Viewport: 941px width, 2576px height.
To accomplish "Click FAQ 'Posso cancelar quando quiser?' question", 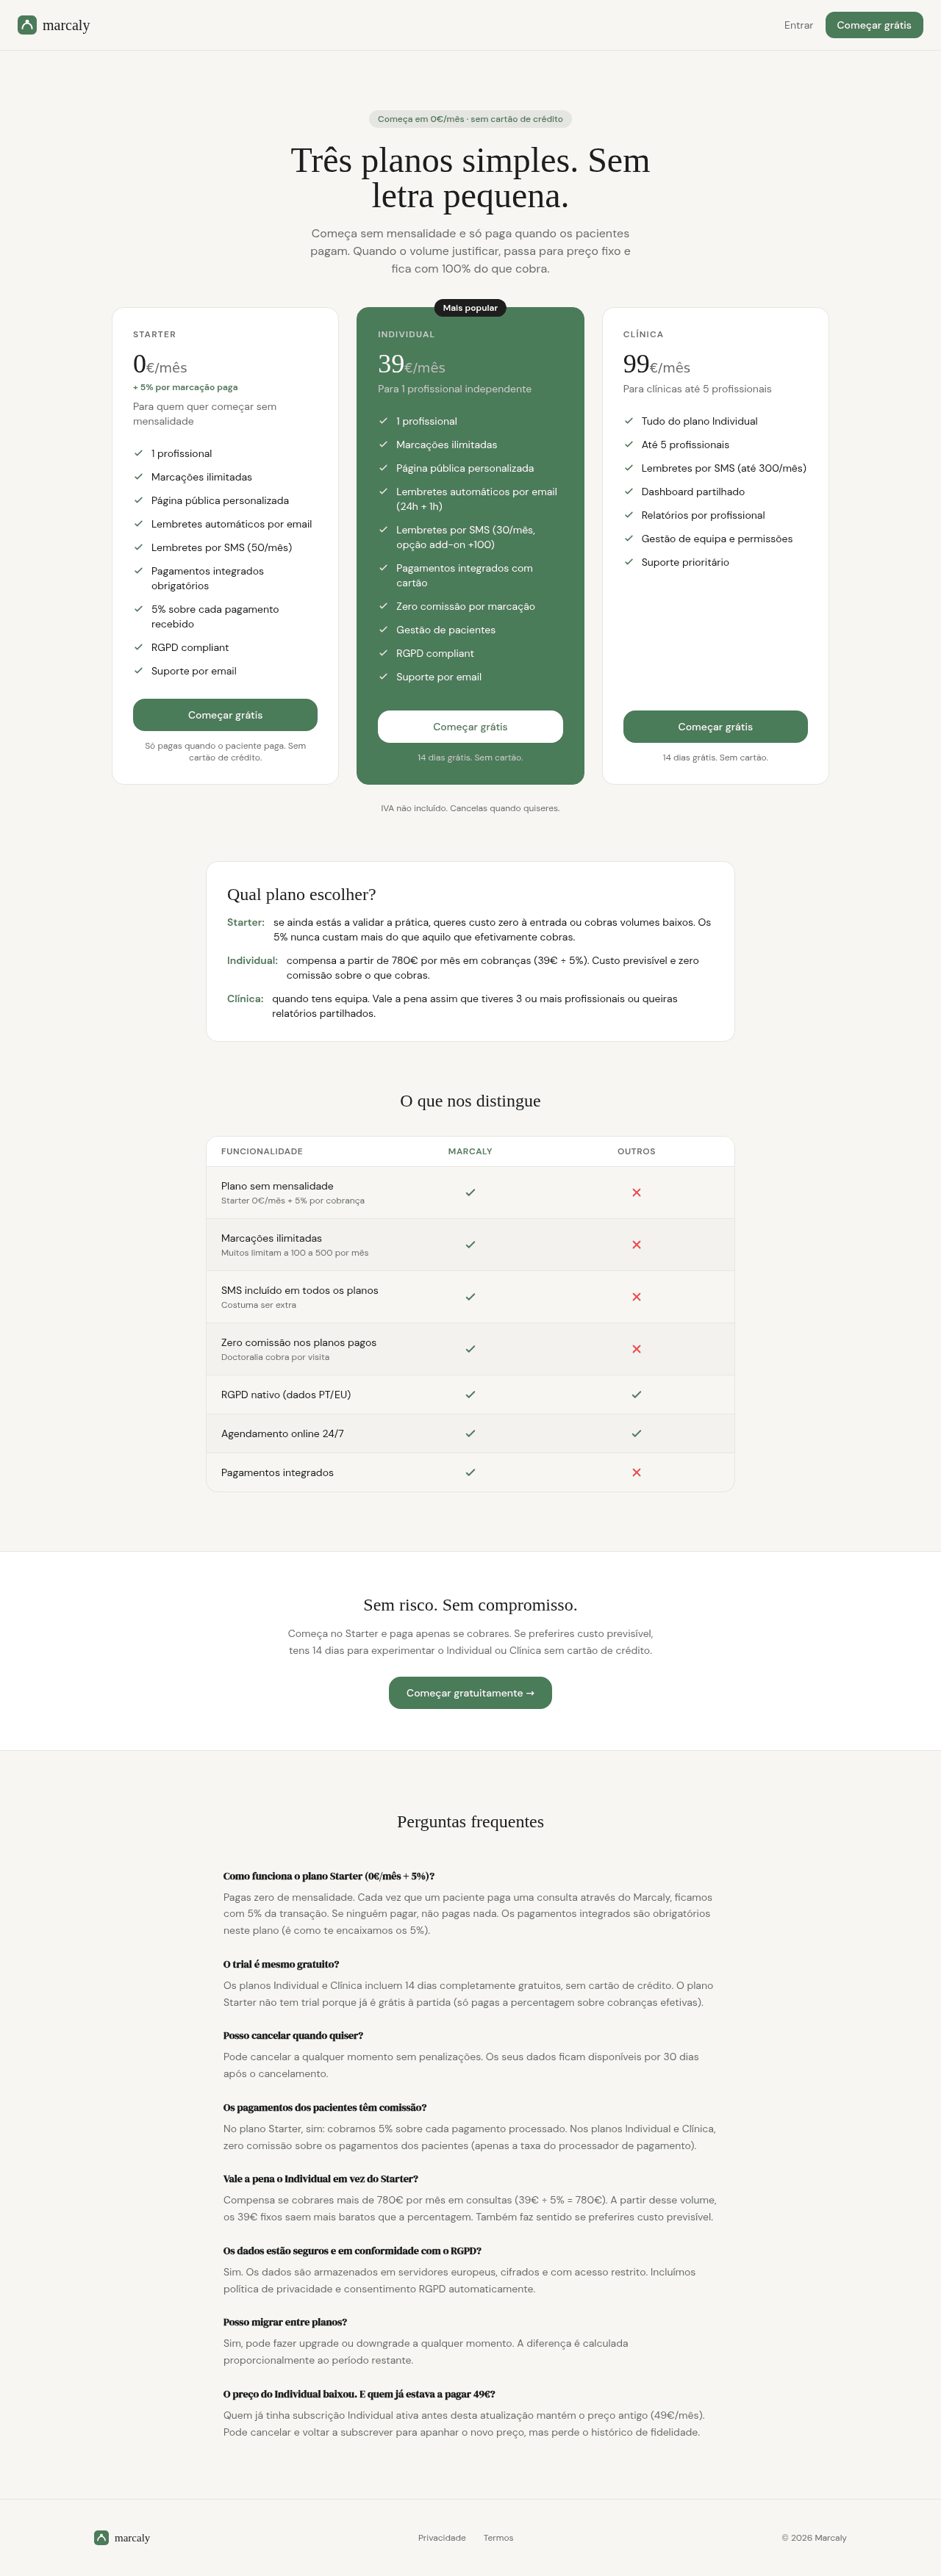I will (293, 2035).
